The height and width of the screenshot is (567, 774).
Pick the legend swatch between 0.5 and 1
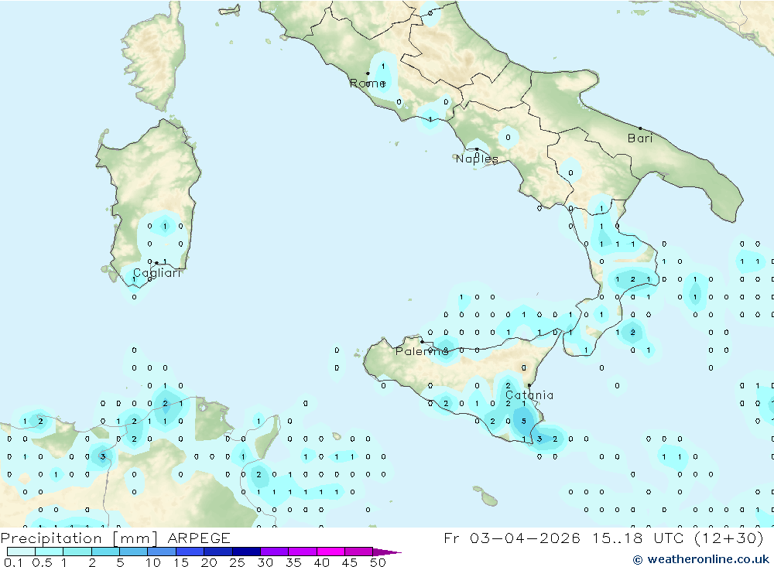pyautogui.click(x=49, y=552)
